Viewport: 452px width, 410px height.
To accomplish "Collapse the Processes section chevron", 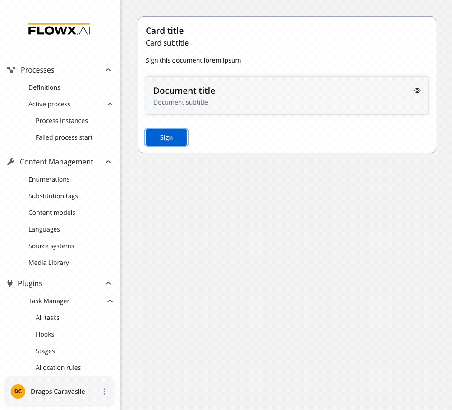I will (x=108, y=70).
